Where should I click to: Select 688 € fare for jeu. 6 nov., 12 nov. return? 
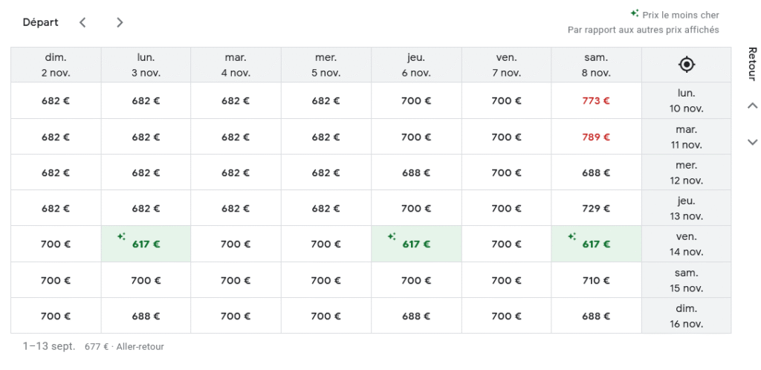pyautogui.click(x=416, y=172)
